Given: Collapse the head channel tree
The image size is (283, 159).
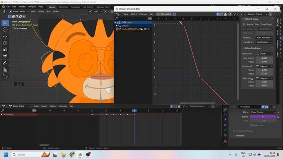Looking at the screenshot, I should [115, 23].
